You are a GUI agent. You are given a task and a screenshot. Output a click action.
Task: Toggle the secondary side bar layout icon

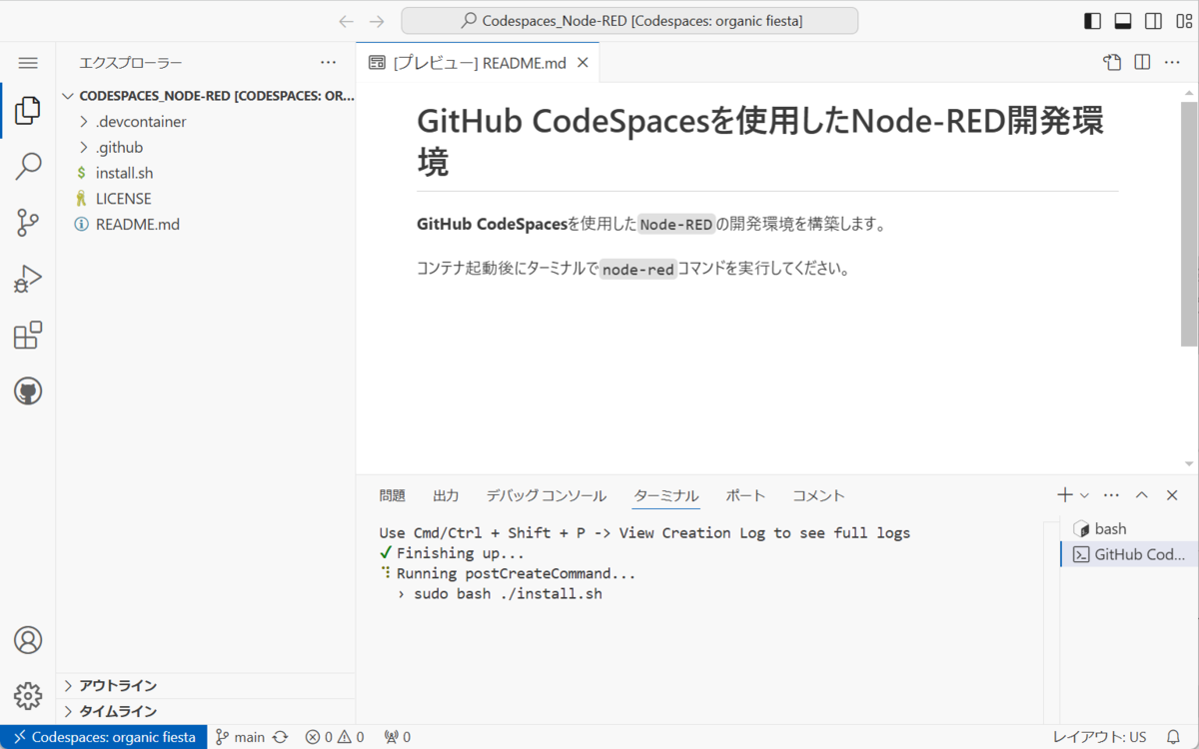1153,21
